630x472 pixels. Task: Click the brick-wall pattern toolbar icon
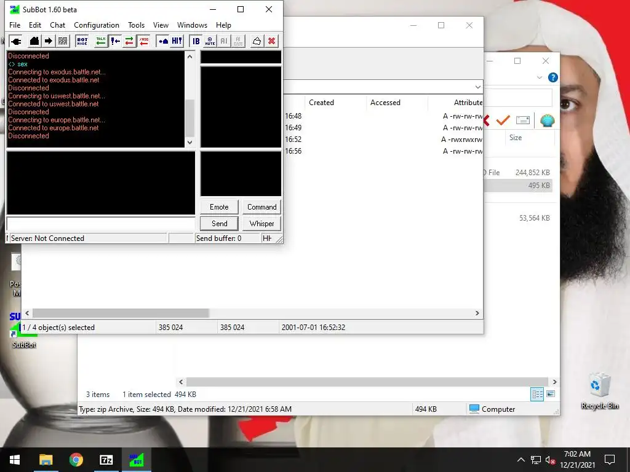click(x=63, y=41)
